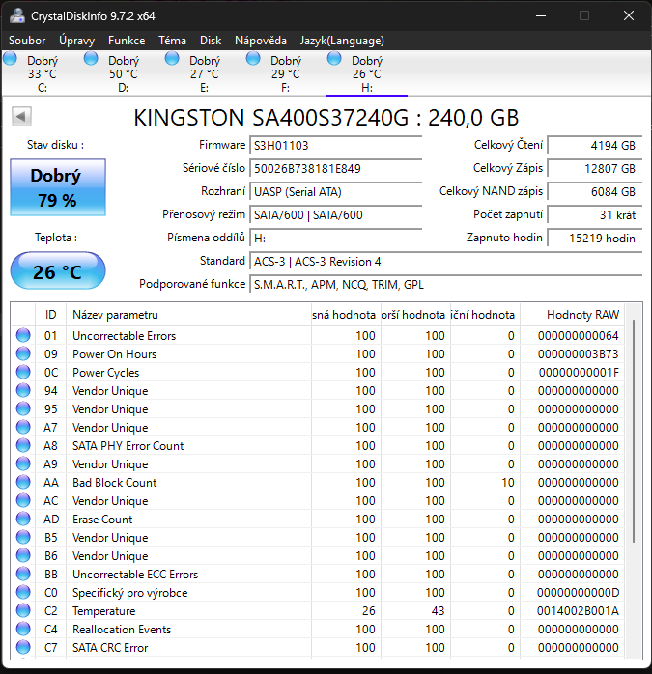The image size is (652, 674).
Task: Click the ID column header
Action: pos(51,315)
